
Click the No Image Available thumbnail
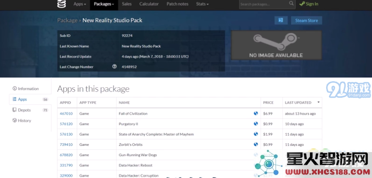point(276,45)
